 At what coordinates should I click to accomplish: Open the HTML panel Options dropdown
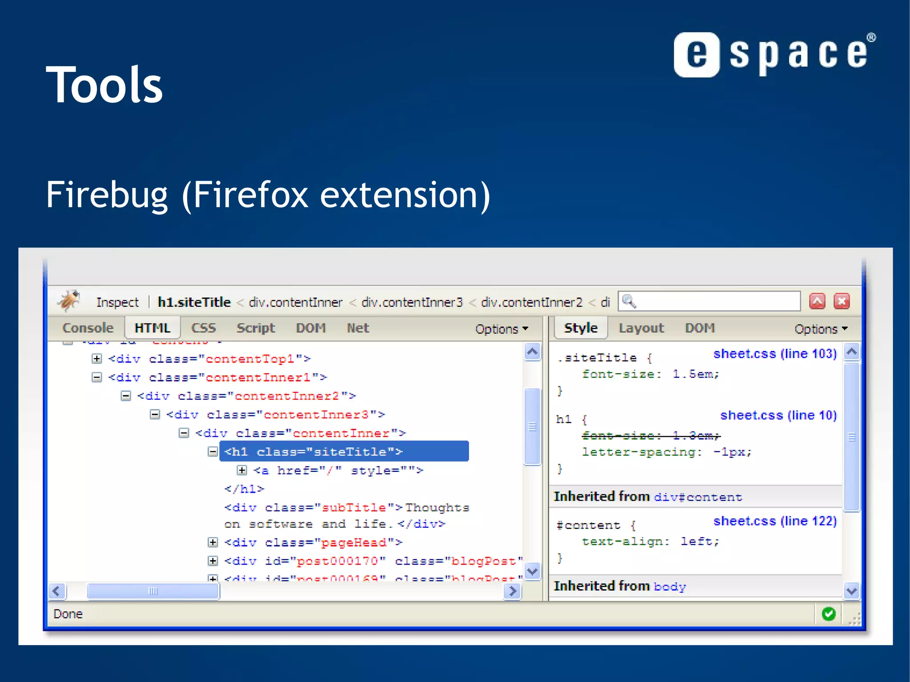click(x=501, y=329)
